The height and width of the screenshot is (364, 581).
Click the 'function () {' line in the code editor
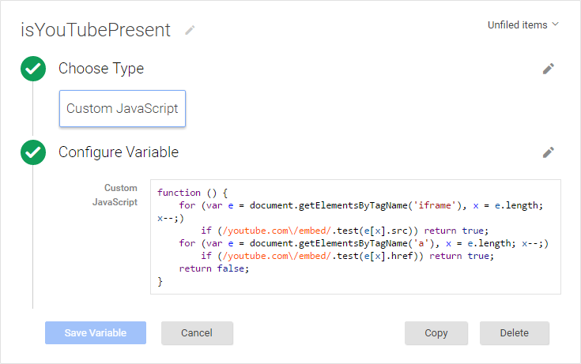point(192,193)
